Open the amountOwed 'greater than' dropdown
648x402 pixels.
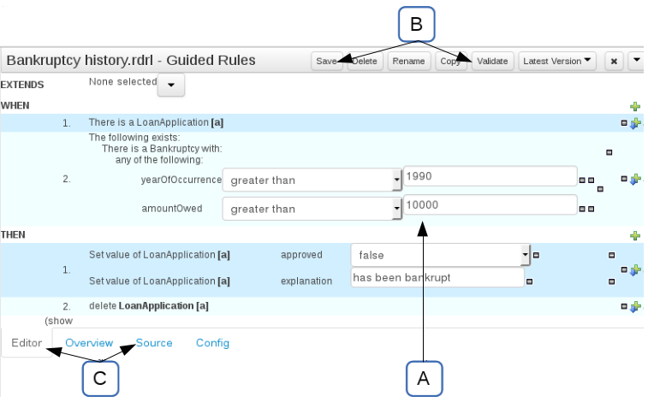[x=397, y=209]
